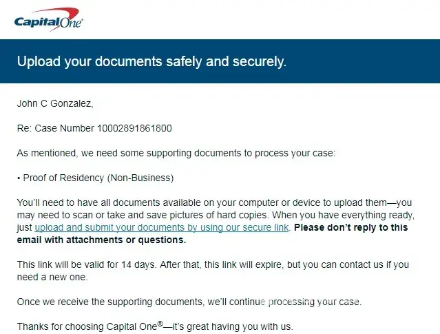440x334 pixels.
Task: Click the registered trademark symbol after Capital One
Action: coord(160,324)
